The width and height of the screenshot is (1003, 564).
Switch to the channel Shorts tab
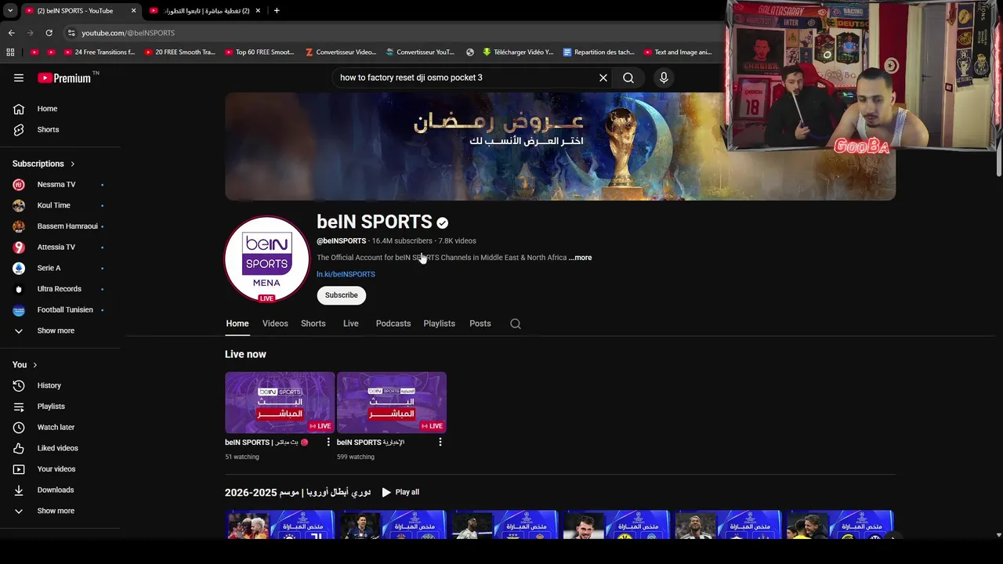tap(313, 324)
